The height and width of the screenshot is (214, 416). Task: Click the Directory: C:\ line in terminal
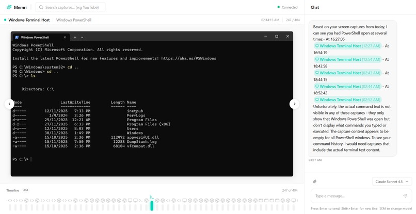38,89
